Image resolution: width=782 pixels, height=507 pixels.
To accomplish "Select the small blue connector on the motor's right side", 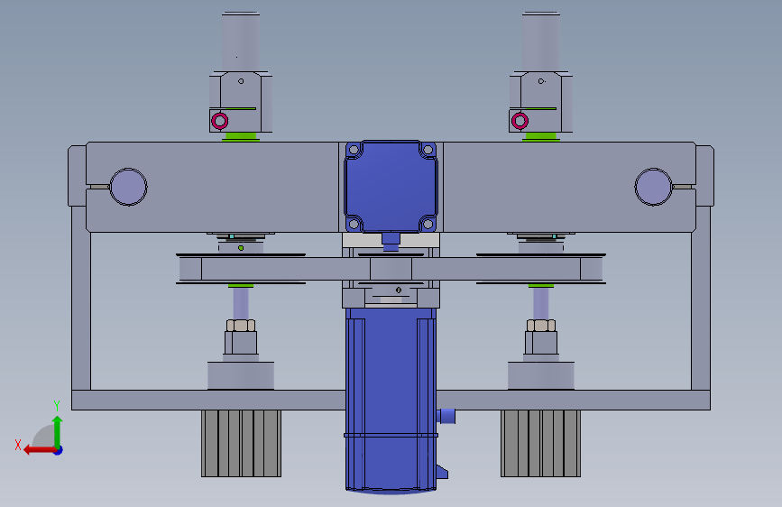I will (x=446, y=416).
